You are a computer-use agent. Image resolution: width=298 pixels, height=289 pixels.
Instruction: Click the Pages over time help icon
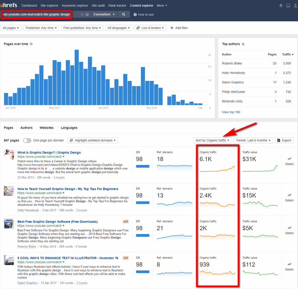pos(31,44)
